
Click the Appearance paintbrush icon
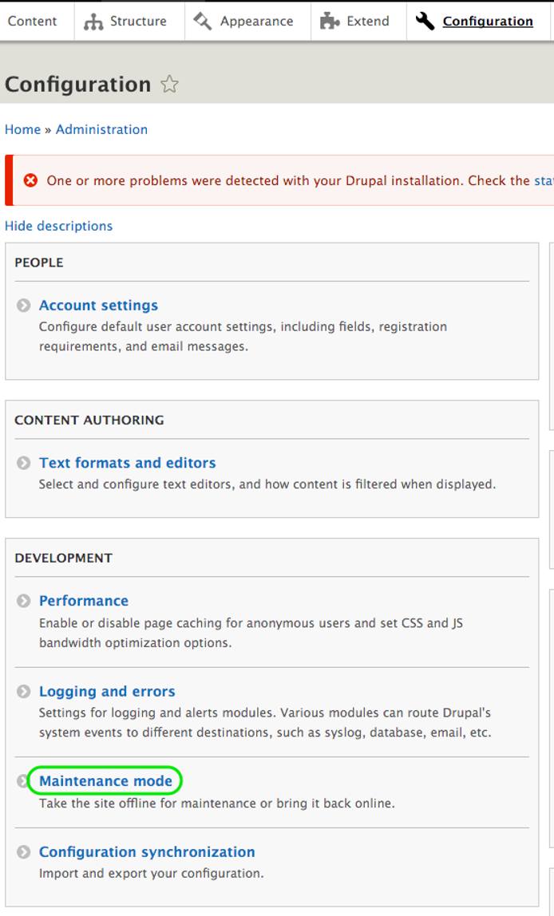click(203, 22)
